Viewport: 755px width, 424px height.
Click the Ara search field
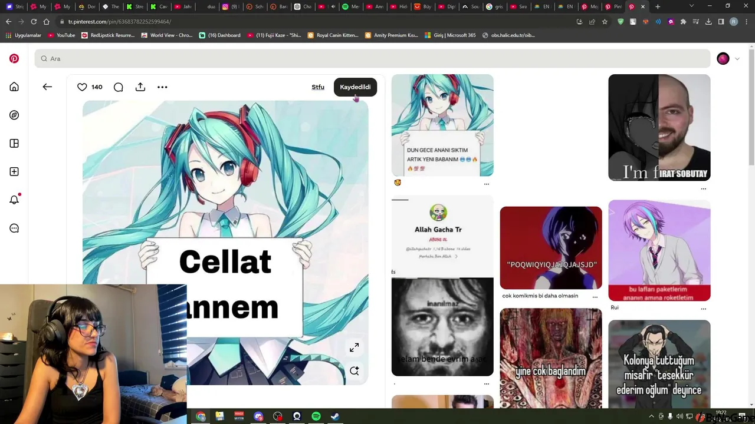(372, 58)
